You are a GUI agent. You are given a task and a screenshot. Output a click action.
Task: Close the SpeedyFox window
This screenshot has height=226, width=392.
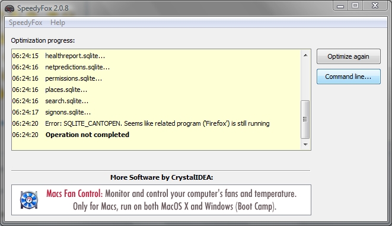point(375,6)
